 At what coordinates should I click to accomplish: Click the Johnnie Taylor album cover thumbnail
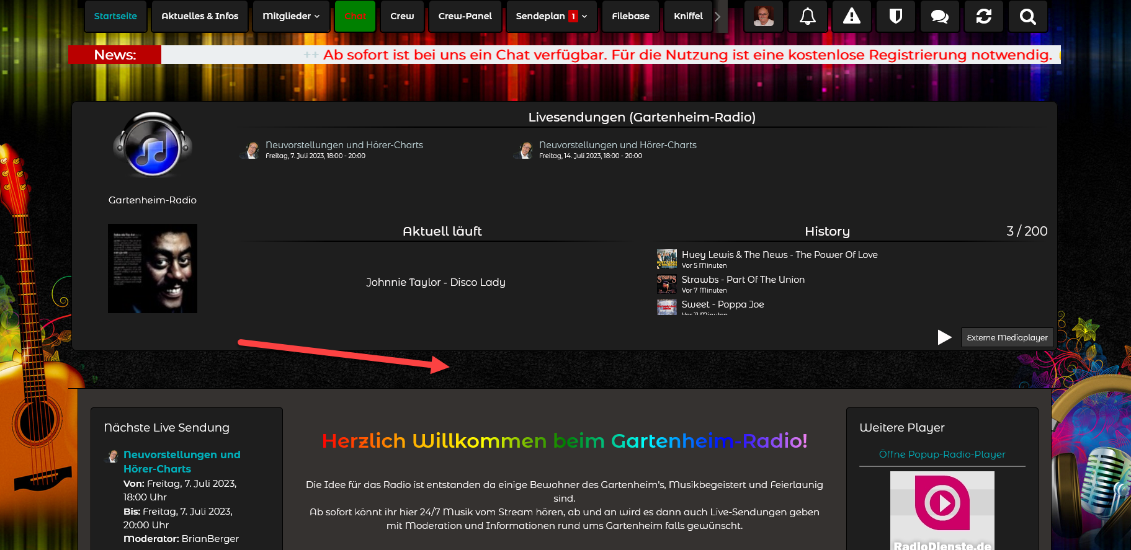[x=153, y=268]
